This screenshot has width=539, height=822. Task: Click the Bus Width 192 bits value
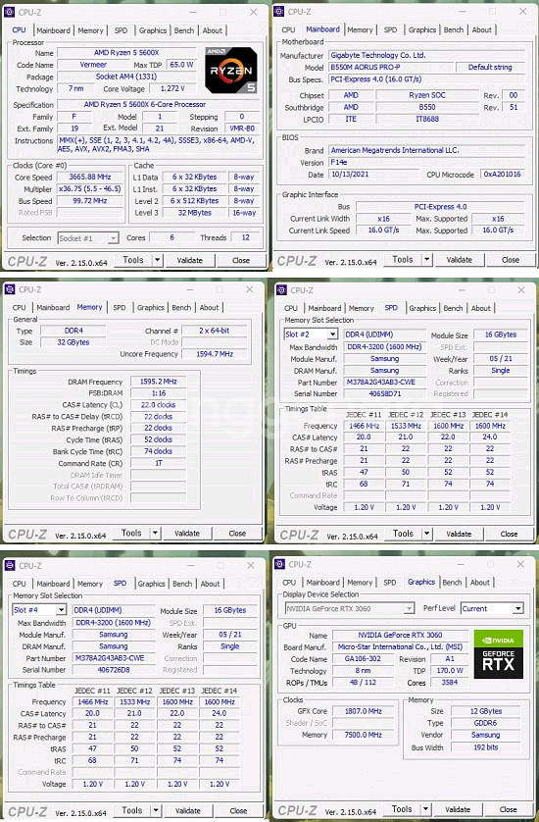coord(485,747)
